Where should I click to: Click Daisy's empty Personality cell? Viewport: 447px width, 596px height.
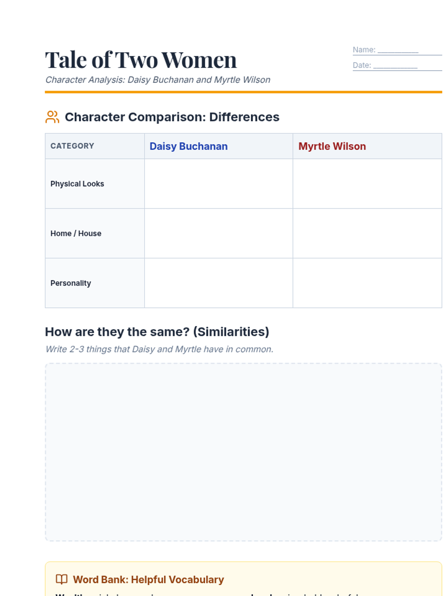(x=219, y=283)
